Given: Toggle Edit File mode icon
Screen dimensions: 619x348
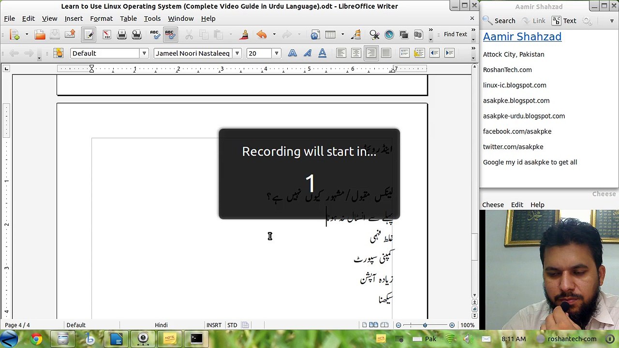Looking at the screenshot, I should point(88,35).
